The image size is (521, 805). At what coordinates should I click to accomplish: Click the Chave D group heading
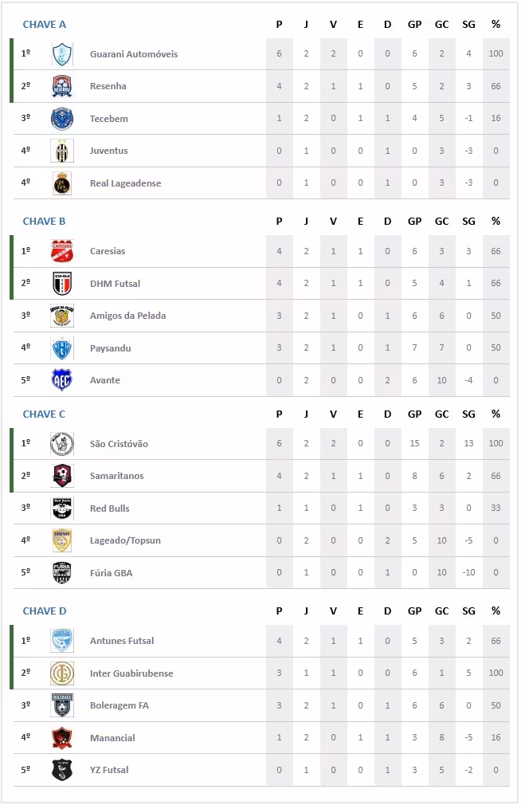[x=45, y=611]
